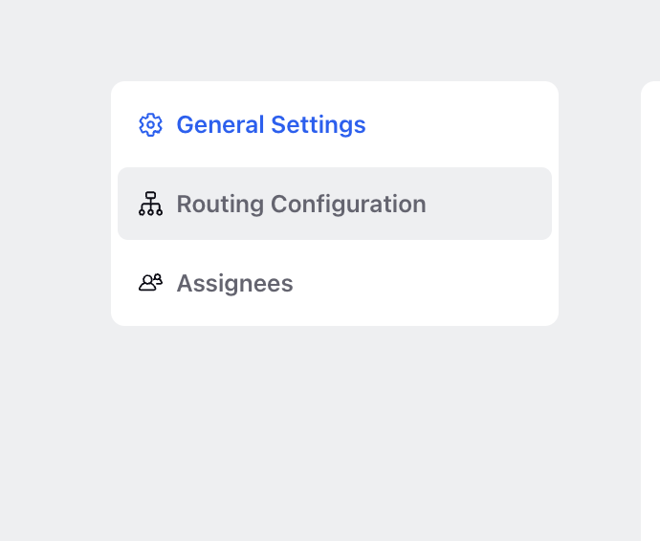Select Routing Configuration menu item
Image resolution: width=660 pixels, height=541 pixels.
coord(335,204)
